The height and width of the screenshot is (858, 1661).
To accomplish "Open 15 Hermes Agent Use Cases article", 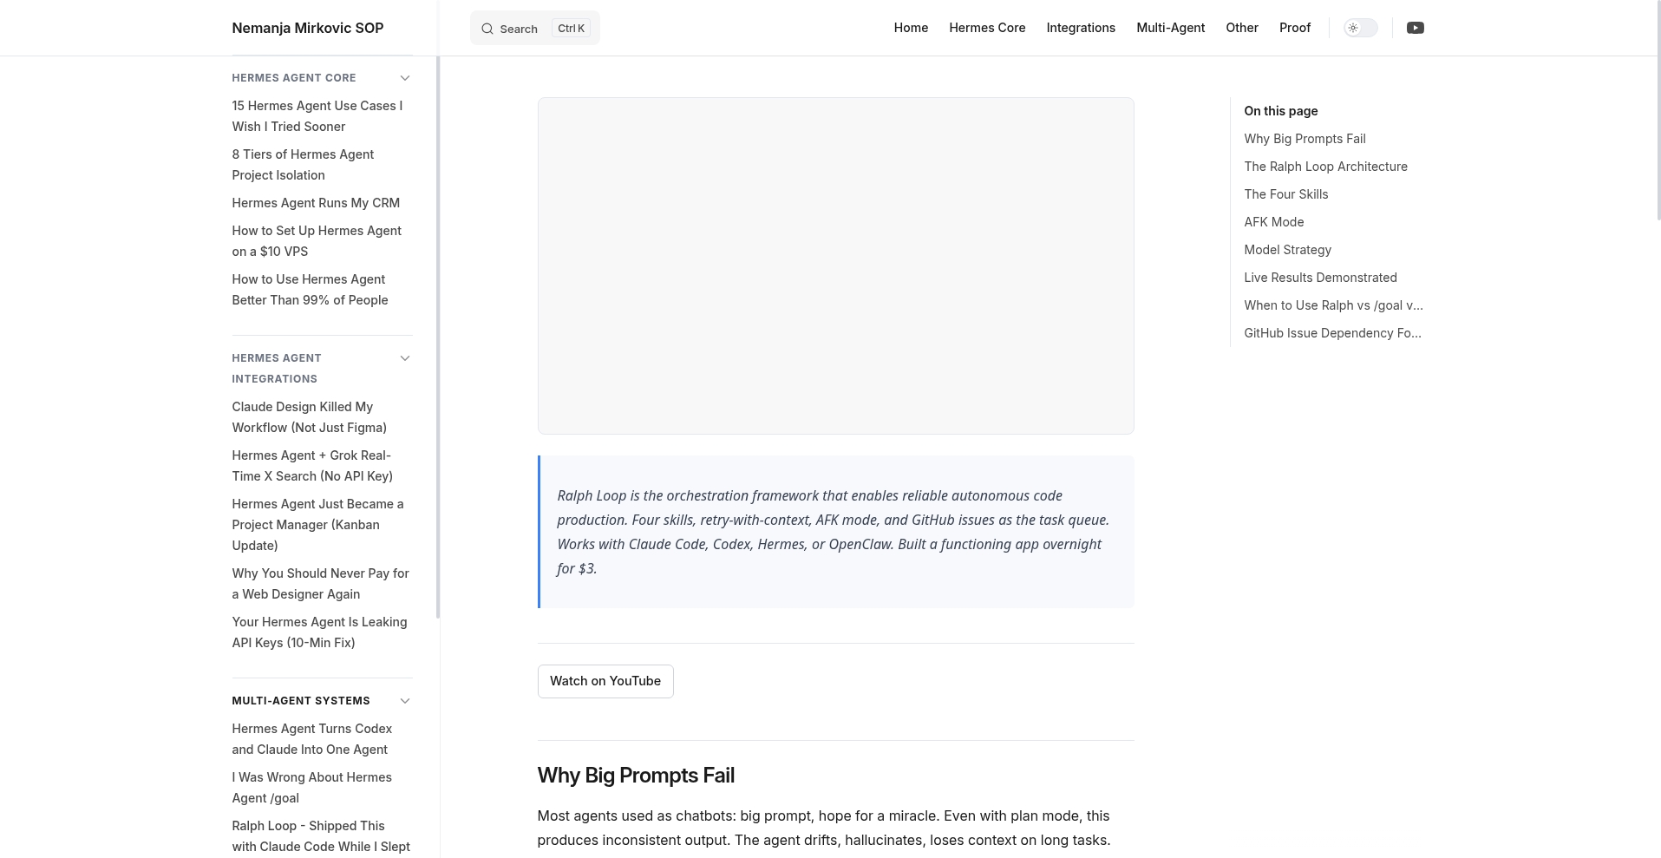I will 317,116.
